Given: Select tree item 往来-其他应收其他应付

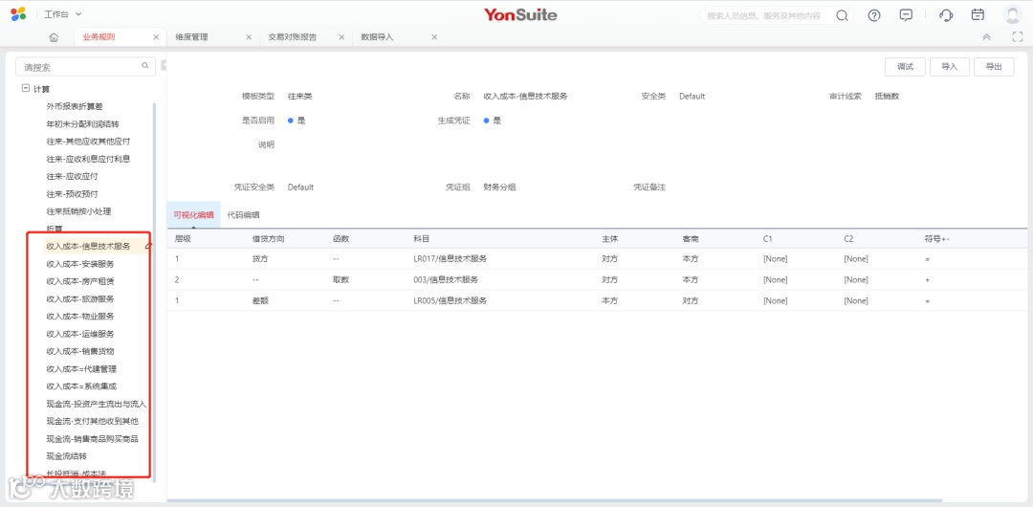Looking at the screenshot, I should point(88,141).
